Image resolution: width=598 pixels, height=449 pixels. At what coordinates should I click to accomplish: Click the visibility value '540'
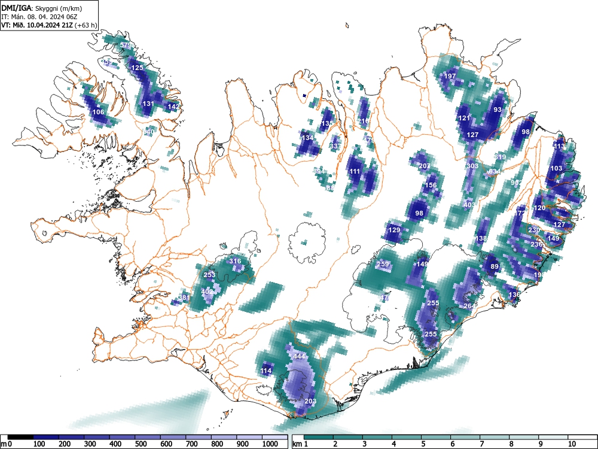(x=149, y=132)
